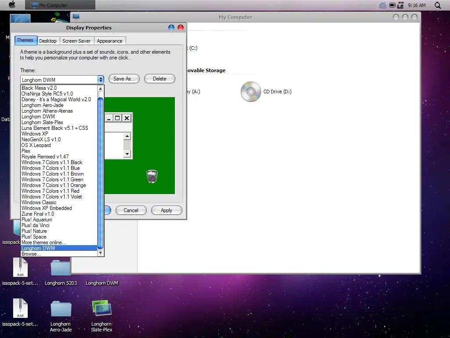Viewport: 450px width, 338px height.
Task: Open the Longhorn Aero-Jade folder
Action: click(61, 316)
